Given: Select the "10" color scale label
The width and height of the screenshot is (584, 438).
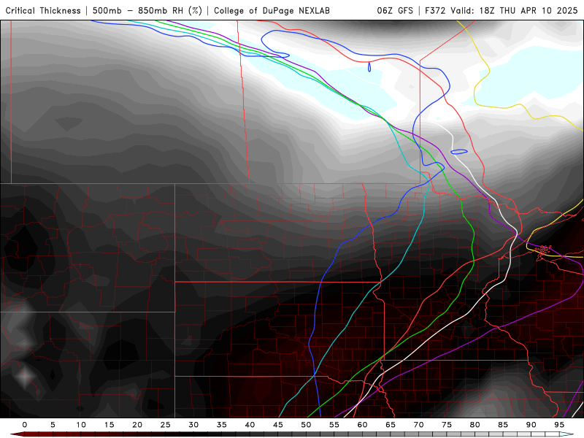Looking at the screenshot, I should (81, 425).
